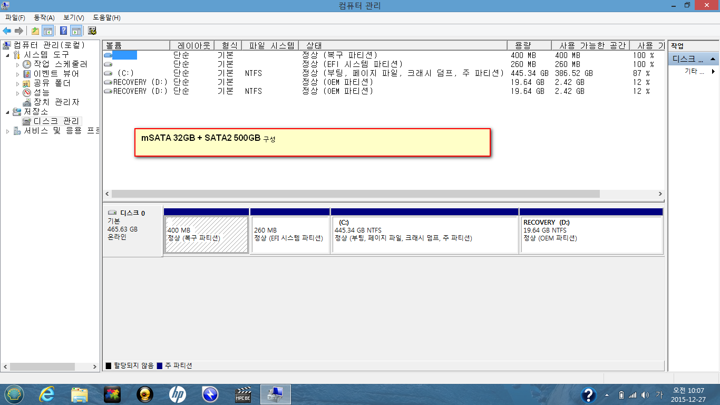Select the (C:) 445.34 GB NTFS partition block

click(x=425, y=230)
